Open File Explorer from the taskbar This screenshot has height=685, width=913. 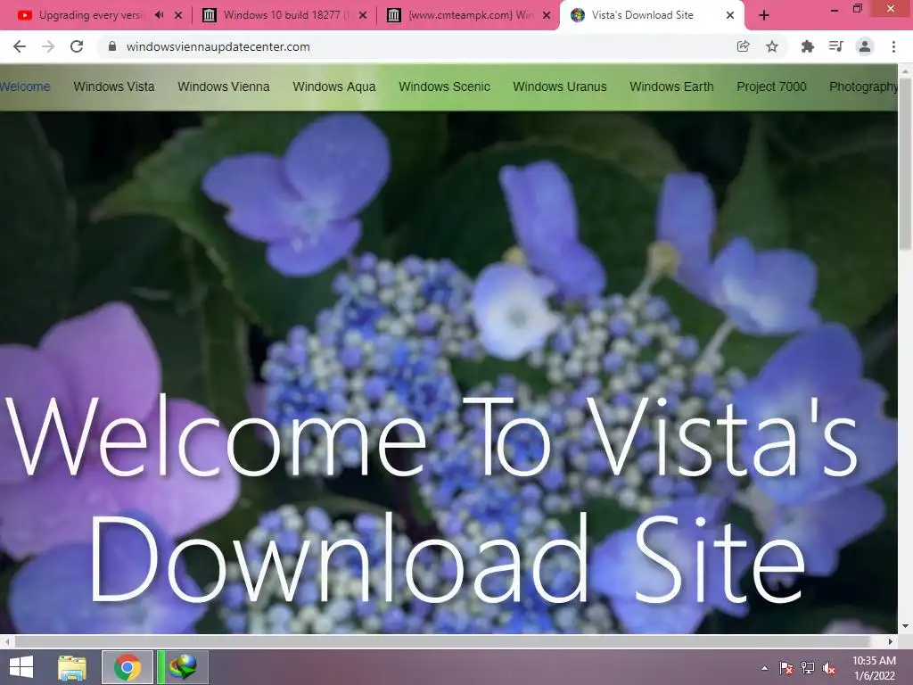pyautogui.click(x=72, y=667)
